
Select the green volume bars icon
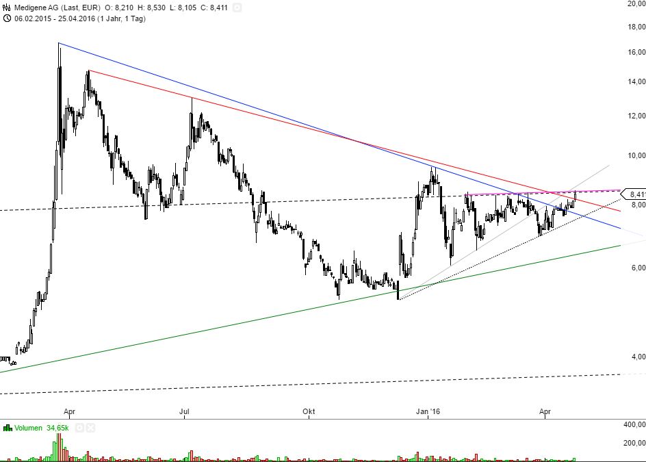click(8, 427)
